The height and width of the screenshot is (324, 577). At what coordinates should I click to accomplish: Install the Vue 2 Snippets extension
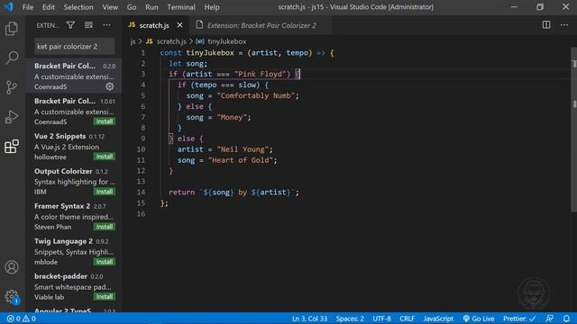pos(105,157)
